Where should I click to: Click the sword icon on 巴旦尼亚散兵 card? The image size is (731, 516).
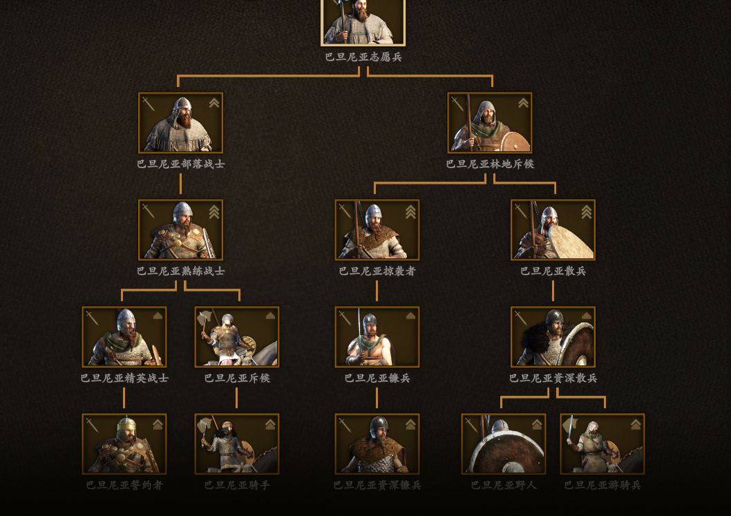521,211
